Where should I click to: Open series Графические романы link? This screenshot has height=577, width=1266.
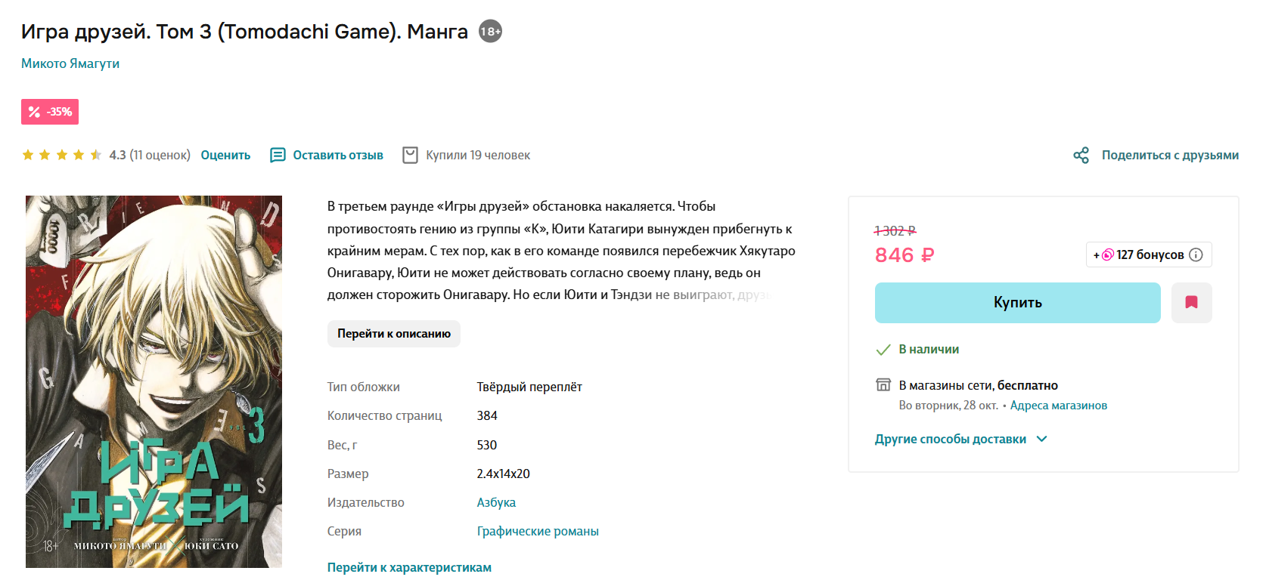(538, 532)
